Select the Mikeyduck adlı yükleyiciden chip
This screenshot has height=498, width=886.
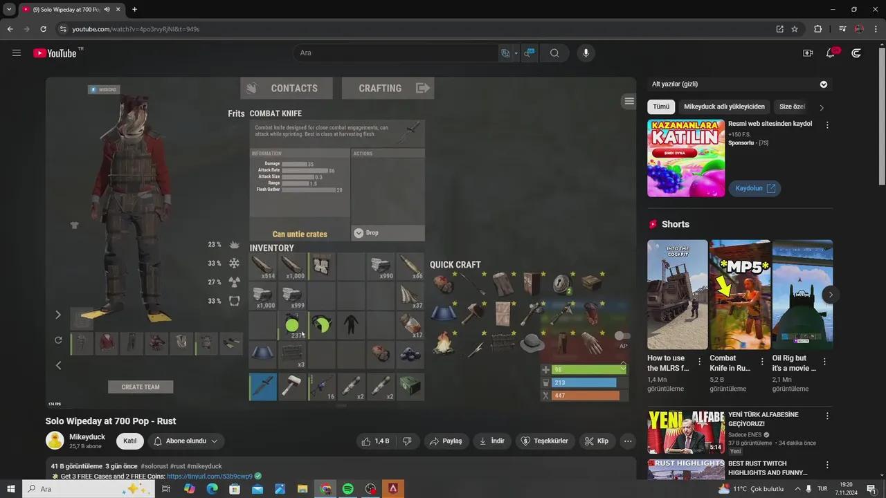724,107
